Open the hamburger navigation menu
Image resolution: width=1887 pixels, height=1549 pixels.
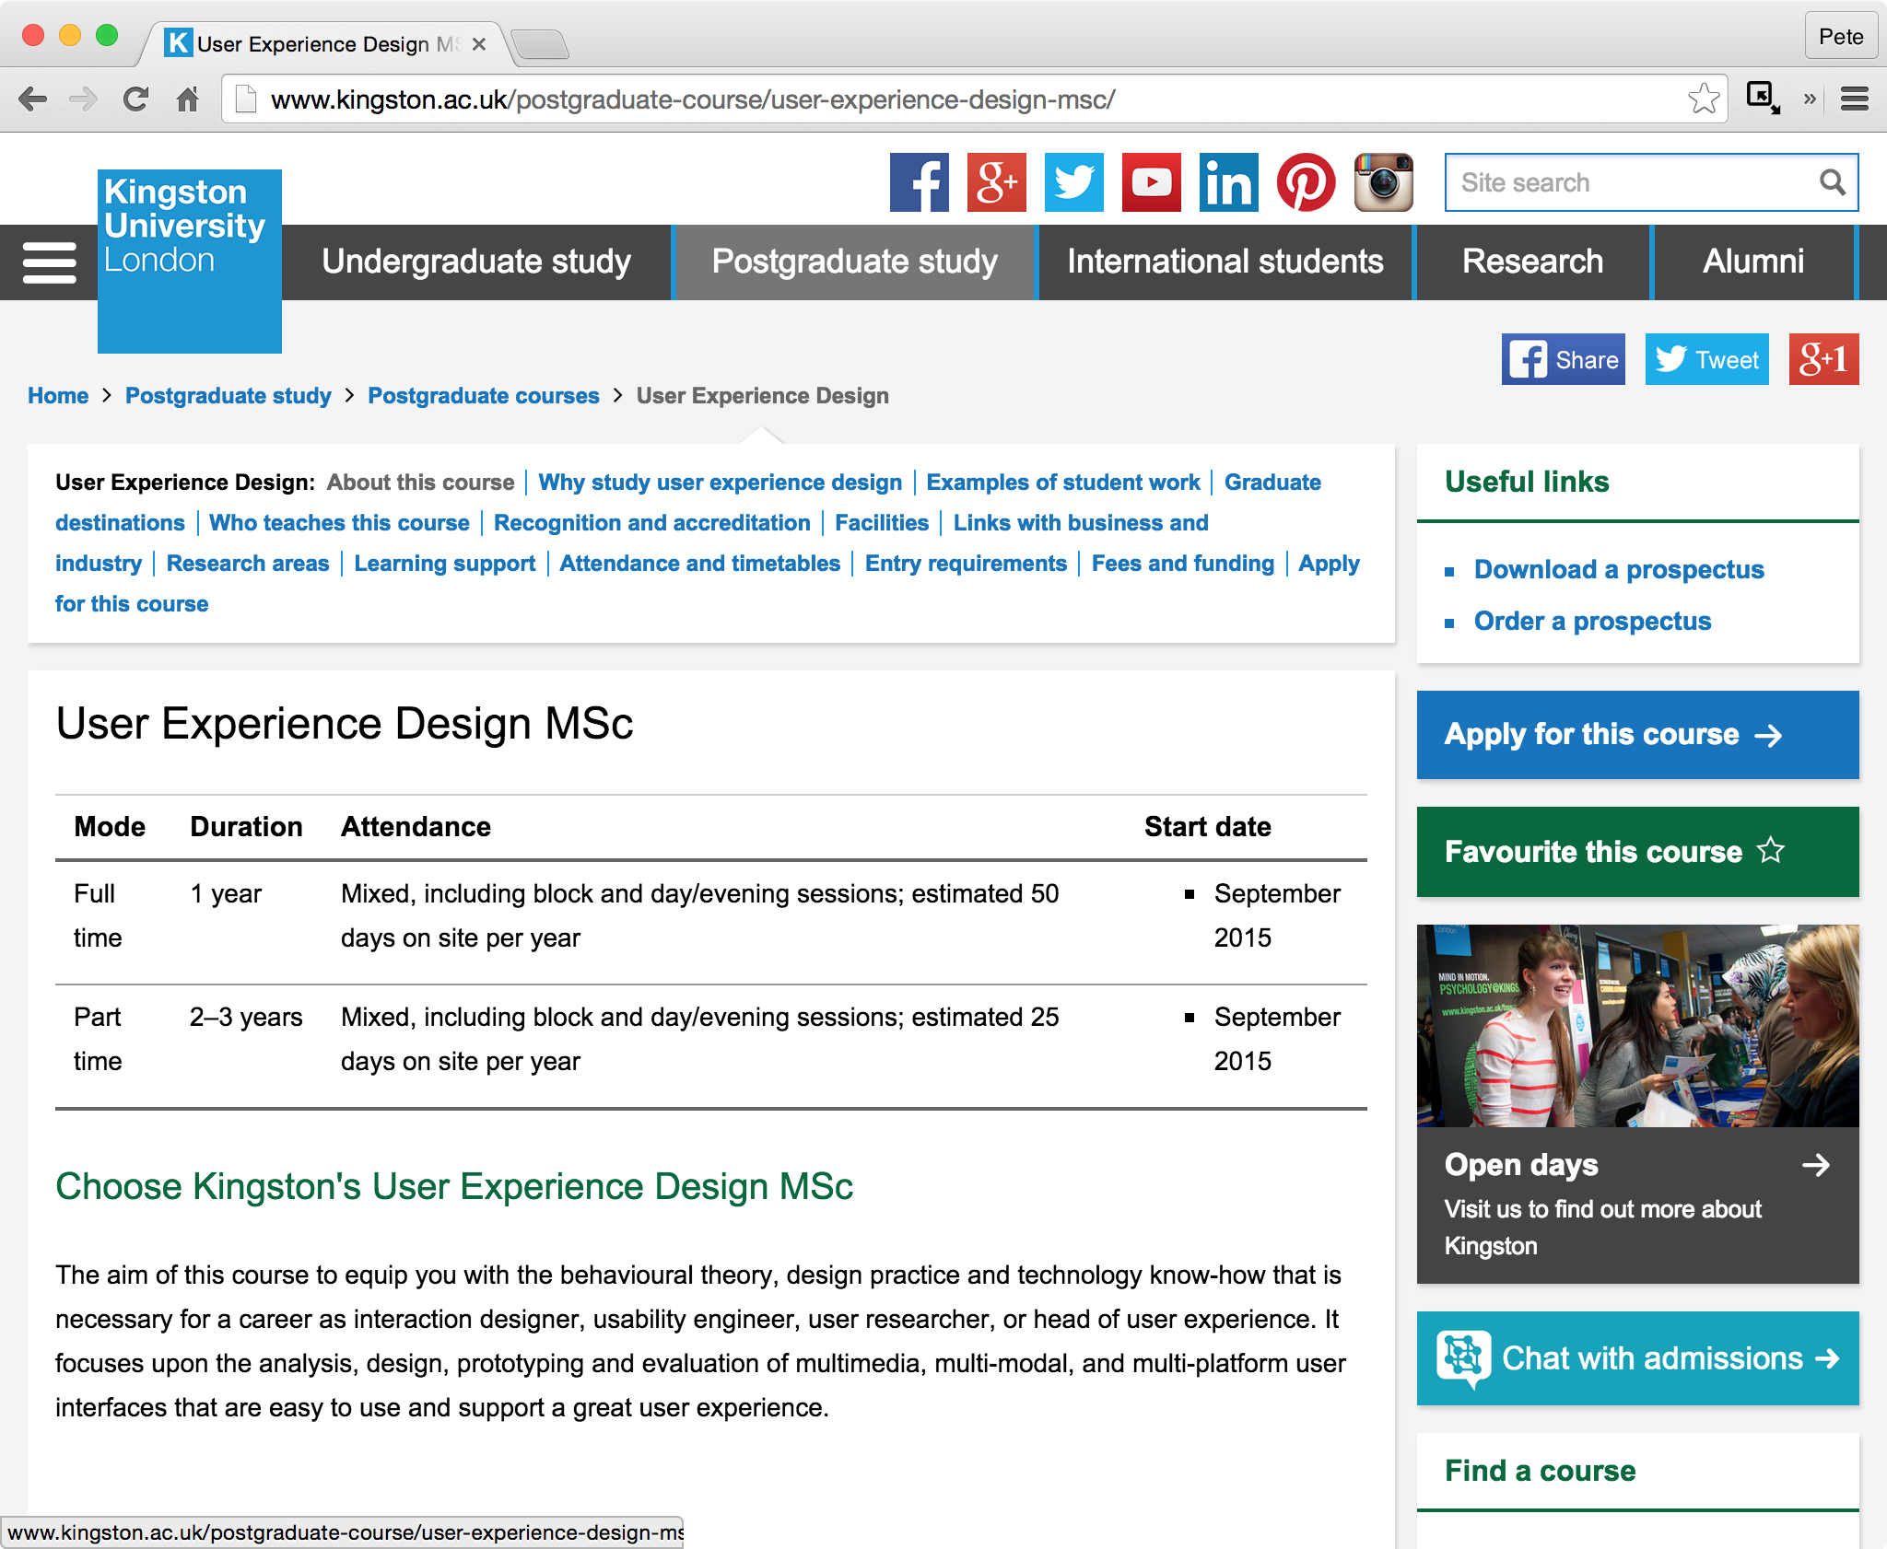(48, 262)
